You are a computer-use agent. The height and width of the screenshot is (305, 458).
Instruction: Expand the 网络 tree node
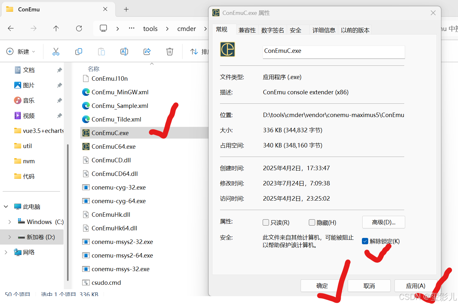(x=6, y=252)
